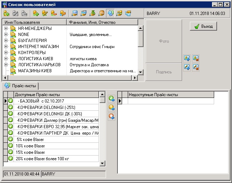Screen dimensions: 232x183
Task: Click down arrow of price-list scrollbar
Action: tap(102, 163)
